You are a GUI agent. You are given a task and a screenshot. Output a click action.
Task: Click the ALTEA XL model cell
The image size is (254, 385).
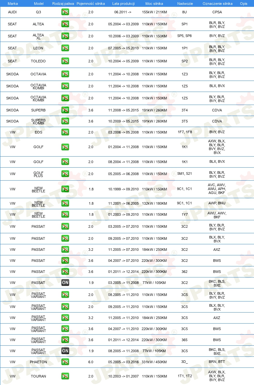[x=39, y=37]
